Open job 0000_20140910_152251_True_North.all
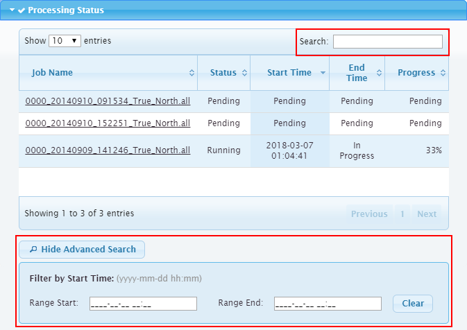Screen dimensions: 467x330 tap(108, 123)
